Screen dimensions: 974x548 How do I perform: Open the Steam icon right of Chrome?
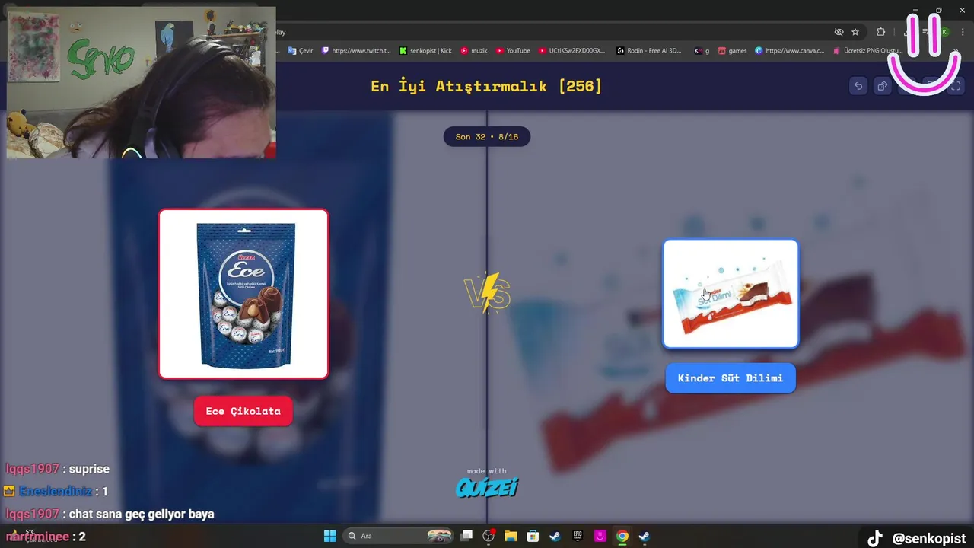tap(645, 536)
